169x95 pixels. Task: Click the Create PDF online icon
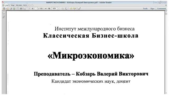click(x=4, y=8)
